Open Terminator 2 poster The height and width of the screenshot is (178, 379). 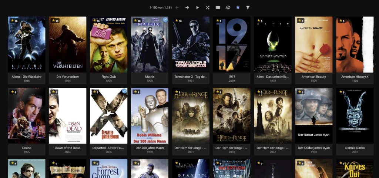[191, 44]
